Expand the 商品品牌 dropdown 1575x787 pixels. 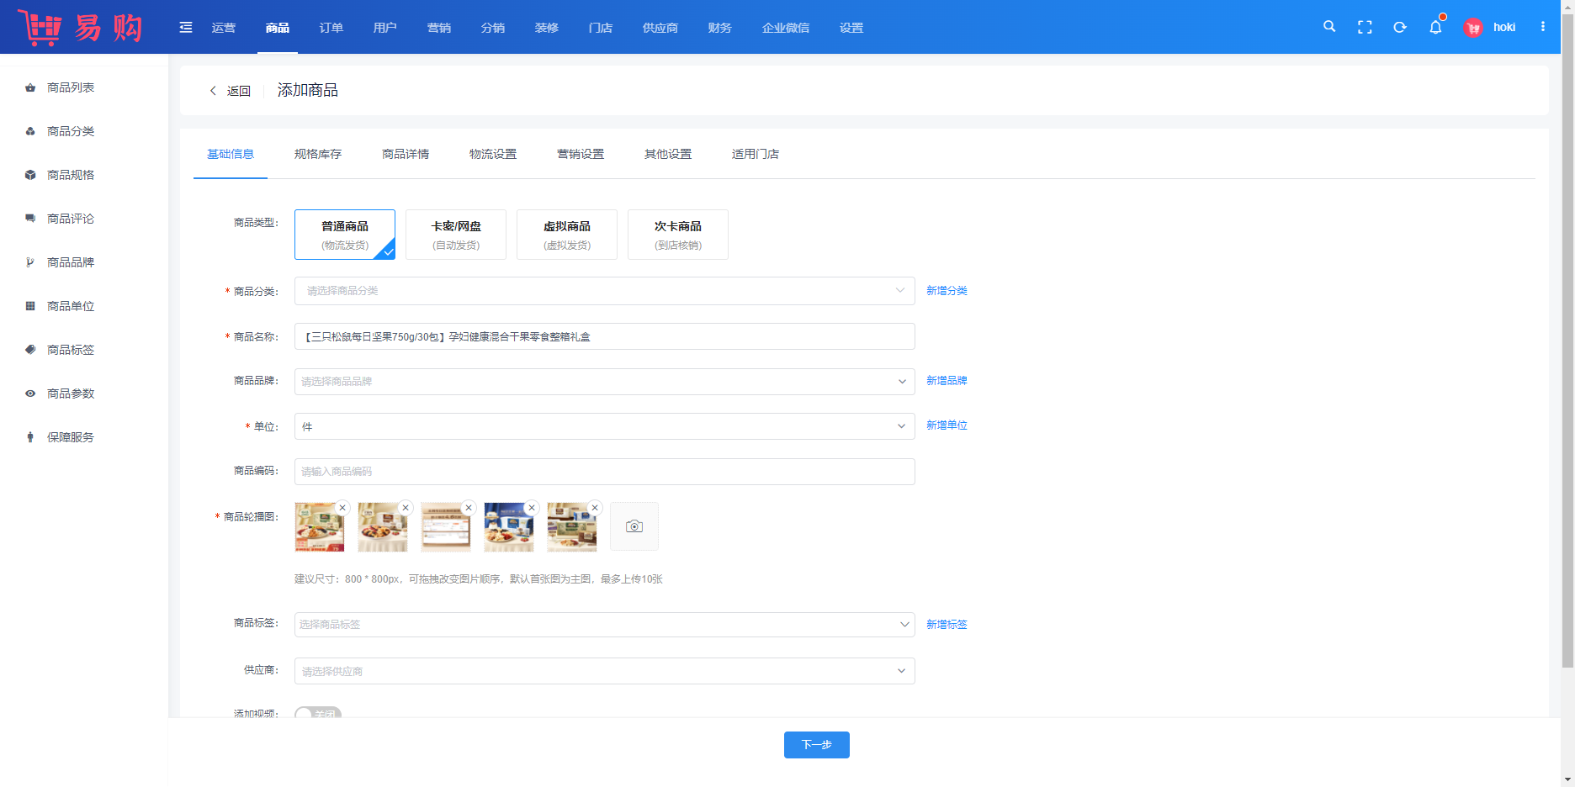[604, 382]
